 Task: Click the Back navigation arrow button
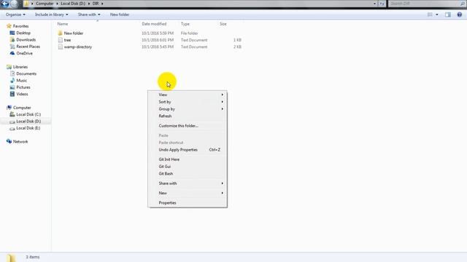point(5,4)
